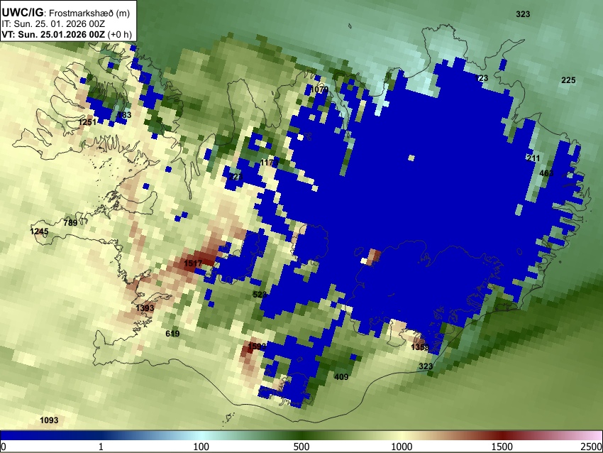The image size is (603, 453).
Task: Click the "409" value on the map
Action: point(341,377)
